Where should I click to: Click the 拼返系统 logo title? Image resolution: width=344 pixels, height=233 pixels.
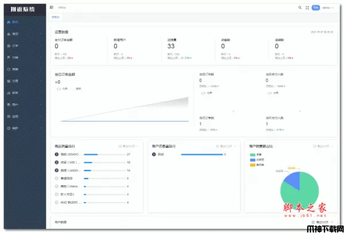coord(22,7)
